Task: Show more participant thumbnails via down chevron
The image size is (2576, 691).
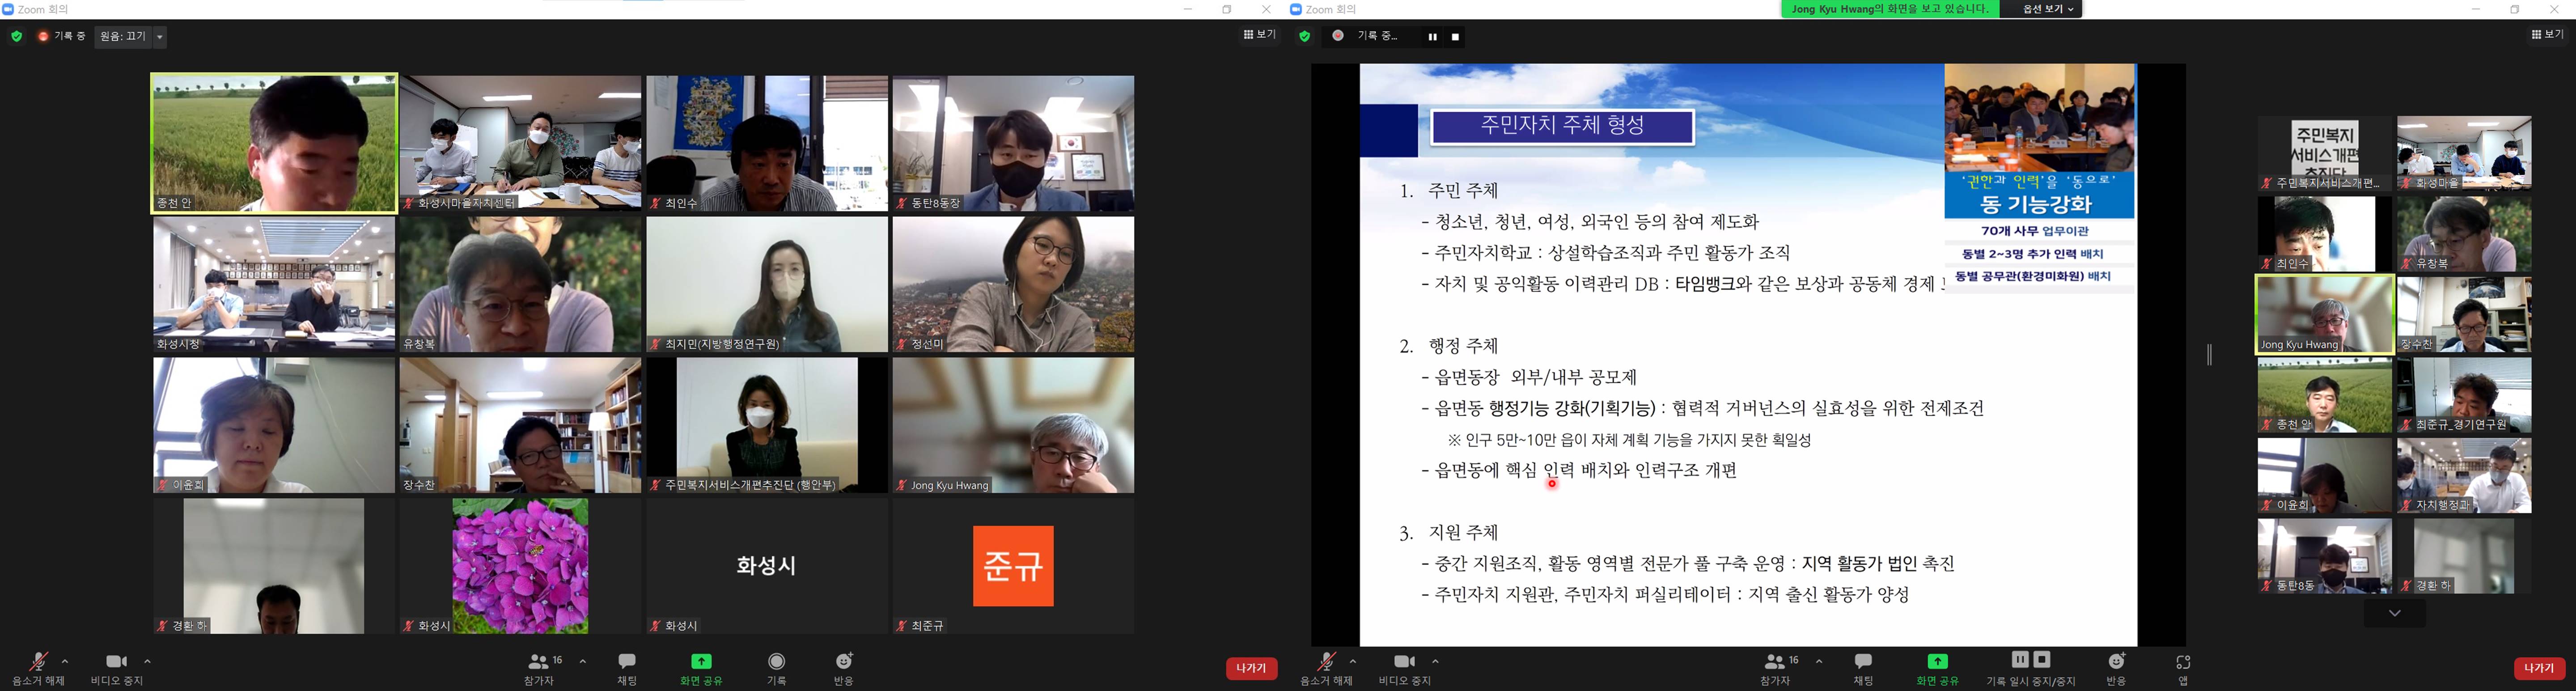Action: click(2394, 613)
